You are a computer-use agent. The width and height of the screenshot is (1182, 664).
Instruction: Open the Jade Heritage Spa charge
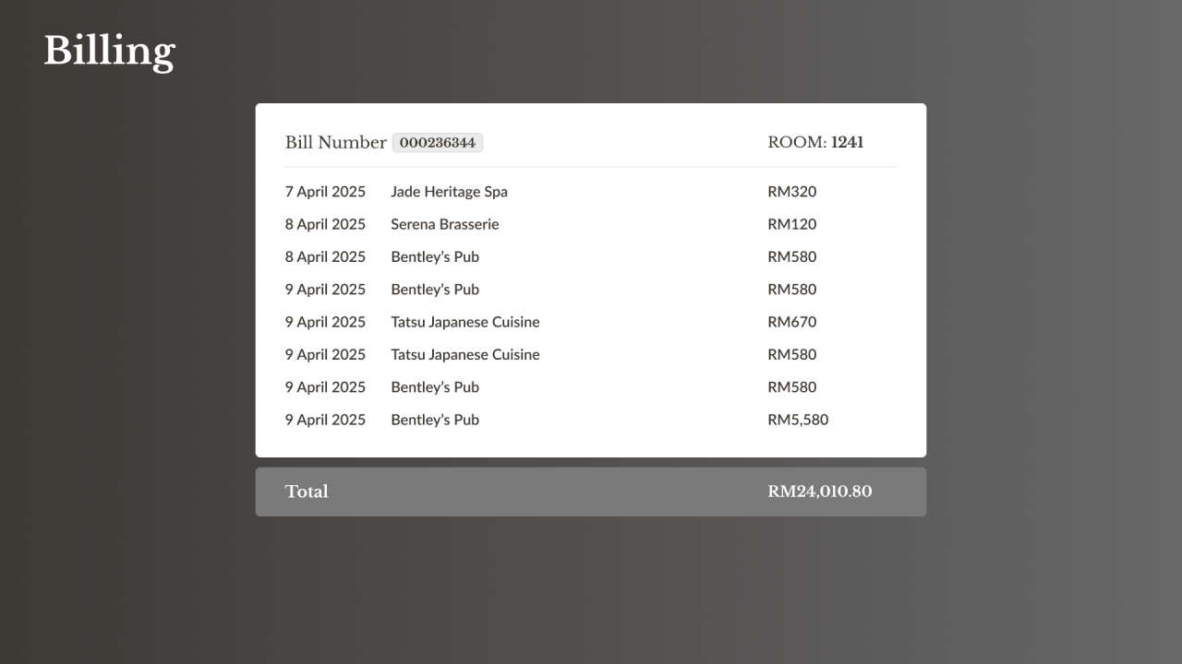[x=449, y=192]
